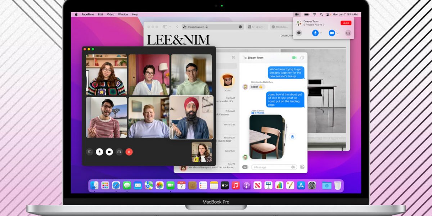Open messages from the FaceTime control popup
This screenshot has height=216, width=432.
299,33
